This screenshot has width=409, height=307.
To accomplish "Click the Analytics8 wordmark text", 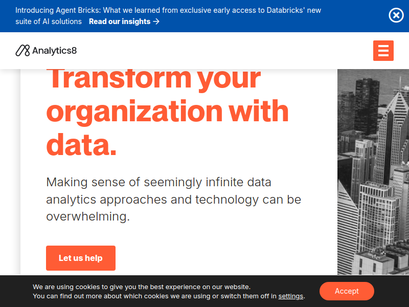I will 55,51.
